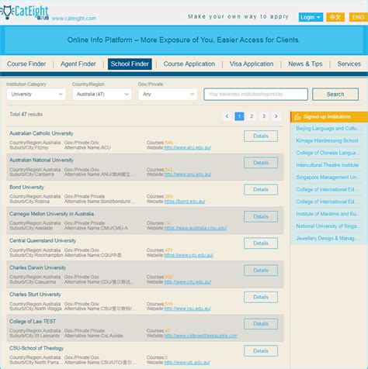
Task: Visit the australia.cmu.edu website link
Action: pos(196,229)
